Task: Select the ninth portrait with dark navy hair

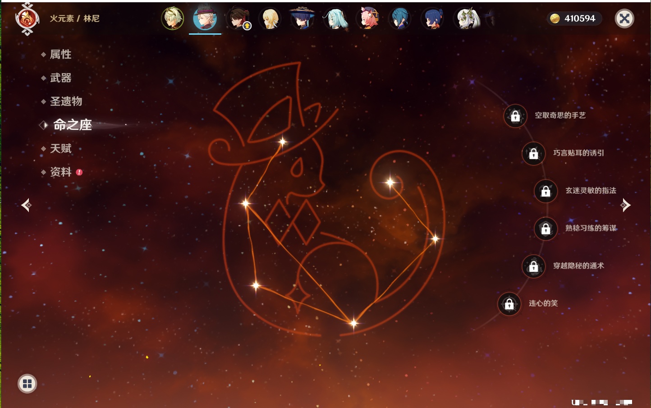Action: tap(432, 18)
